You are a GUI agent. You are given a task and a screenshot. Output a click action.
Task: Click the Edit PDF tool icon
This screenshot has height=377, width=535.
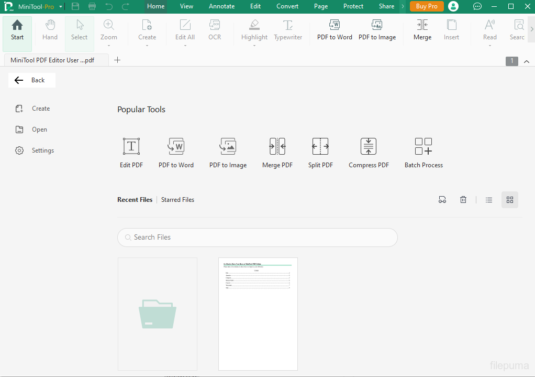point(131,146)
